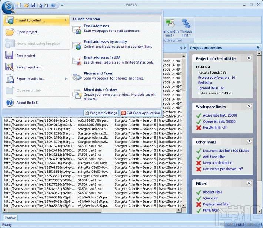Click the results list horizontal scrollbar thumb
263x228 pixels.
[x=54, y=210]
